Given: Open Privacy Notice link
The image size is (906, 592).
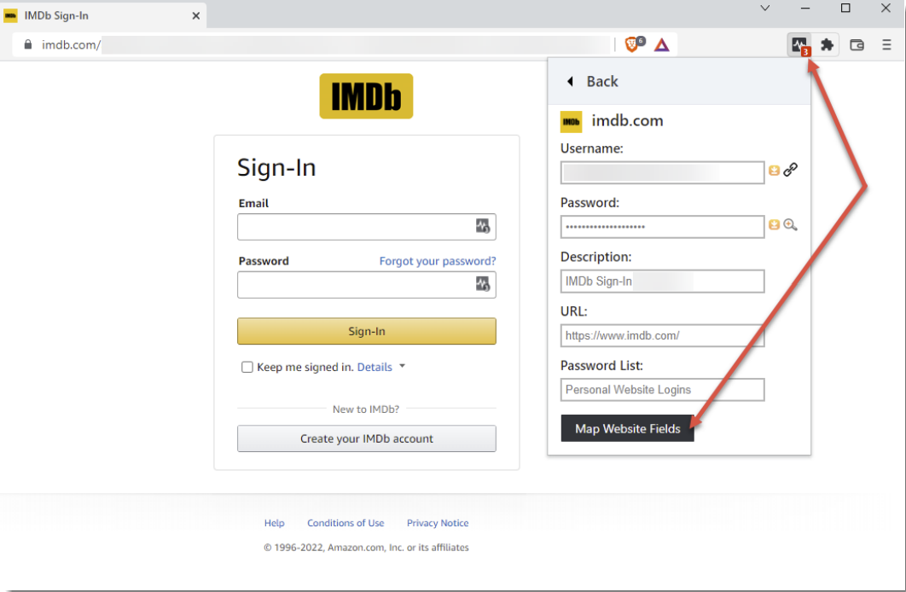Looking at the screenshot, I should click(x=438, y=523).
